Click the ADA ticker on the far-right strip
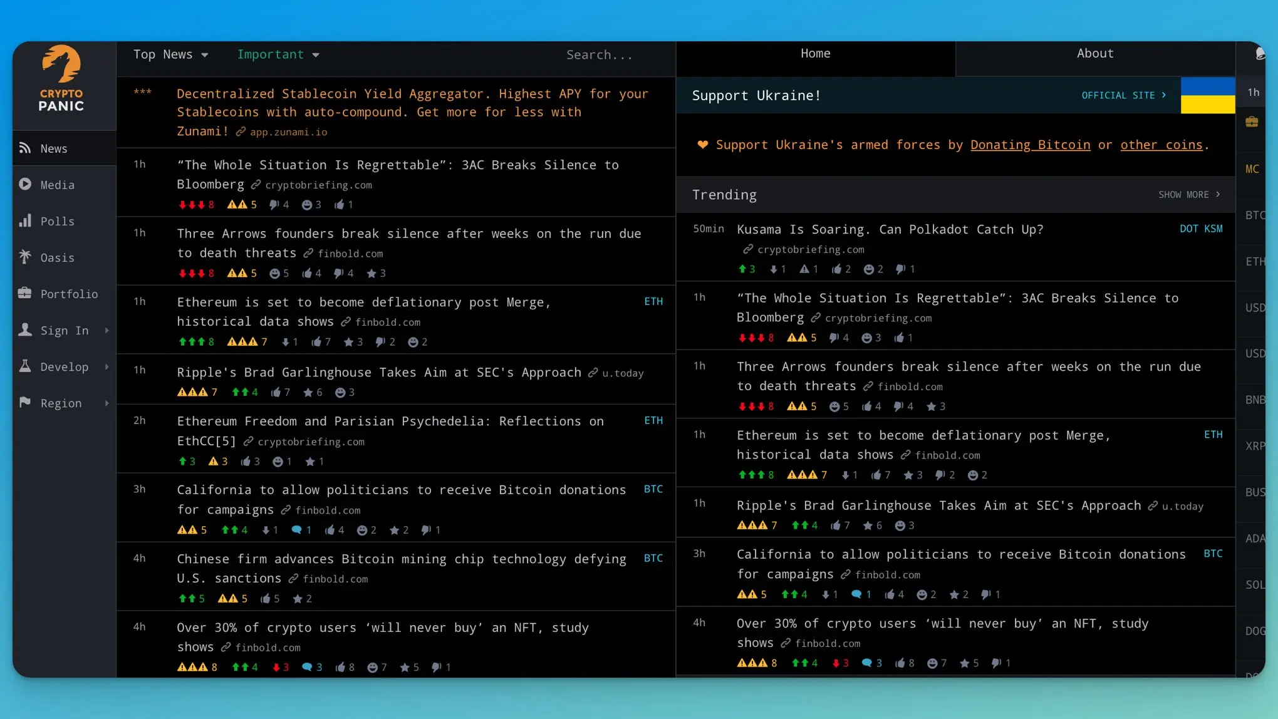The width and height of the screenshot is (1278, 719). 1255,539
